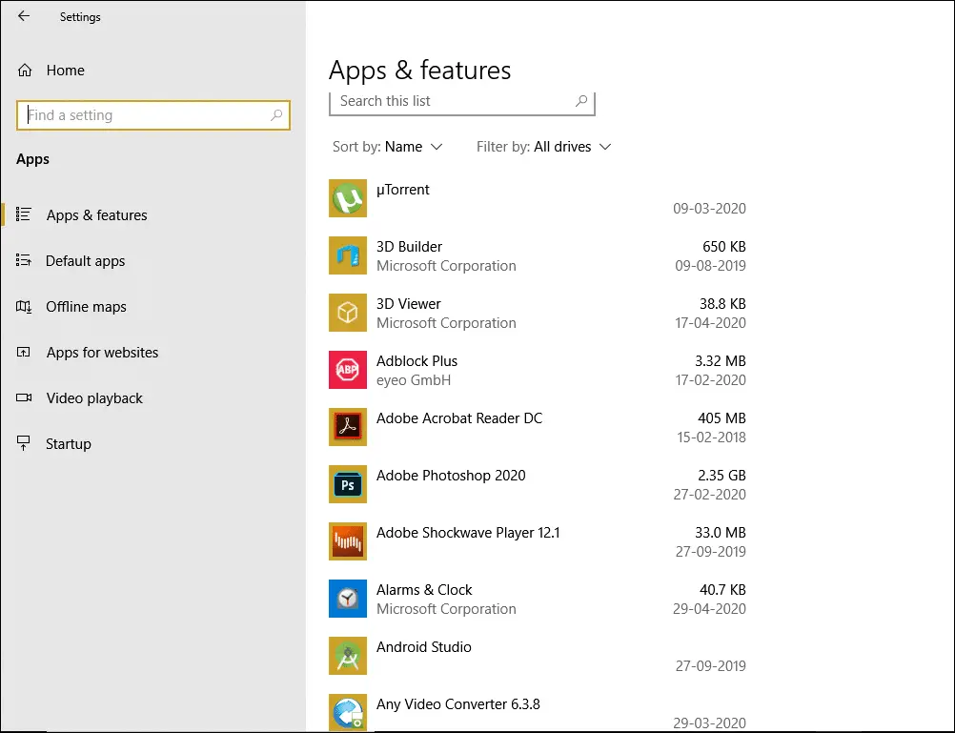The width and height of the screenshot is (955, 733).
Task: Click the 27-02-2020 install date
Action: tap(709, 495)
